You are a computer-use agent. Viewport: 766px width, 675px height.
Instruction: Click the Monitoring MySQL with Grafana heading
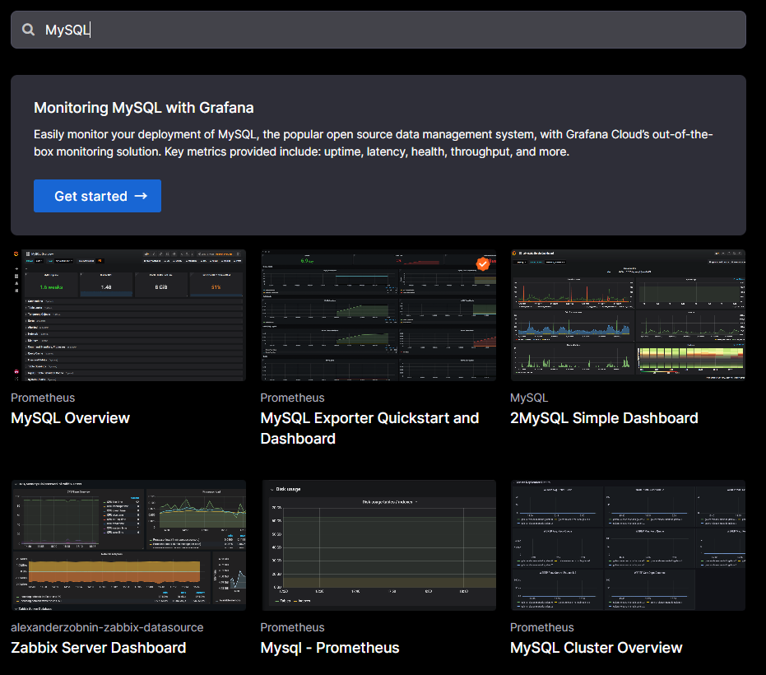click(x=144, y=108)
